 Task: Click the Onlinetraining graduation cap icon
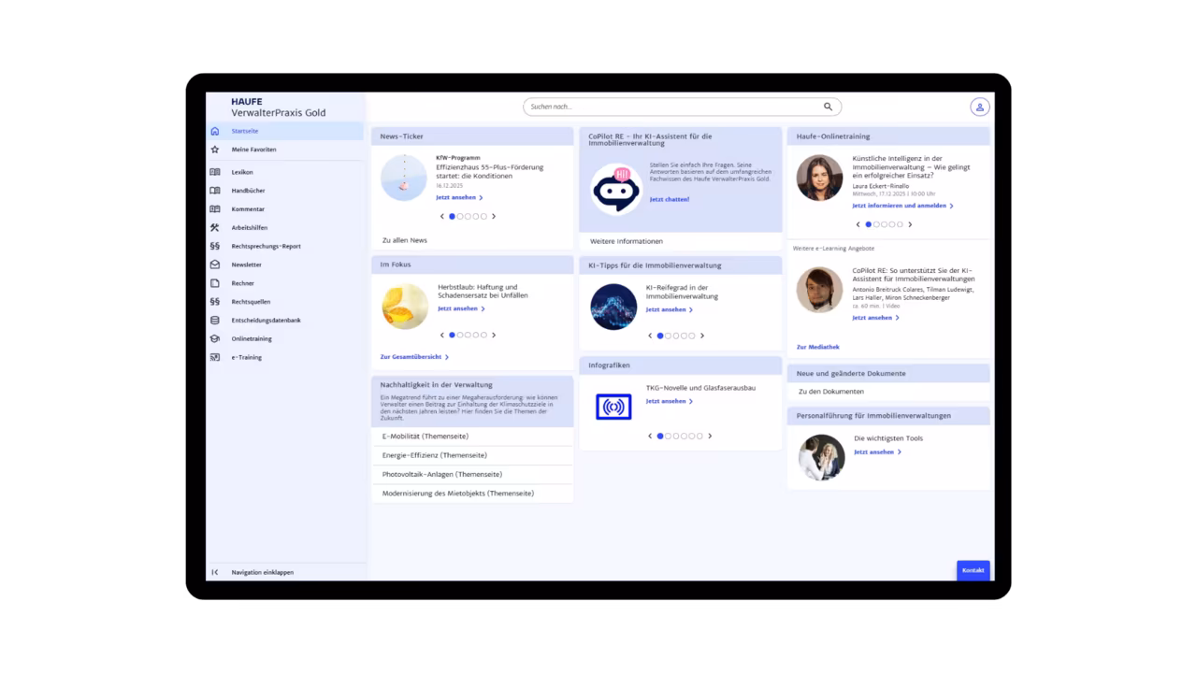pyautogui.click(x=215, y=339)
